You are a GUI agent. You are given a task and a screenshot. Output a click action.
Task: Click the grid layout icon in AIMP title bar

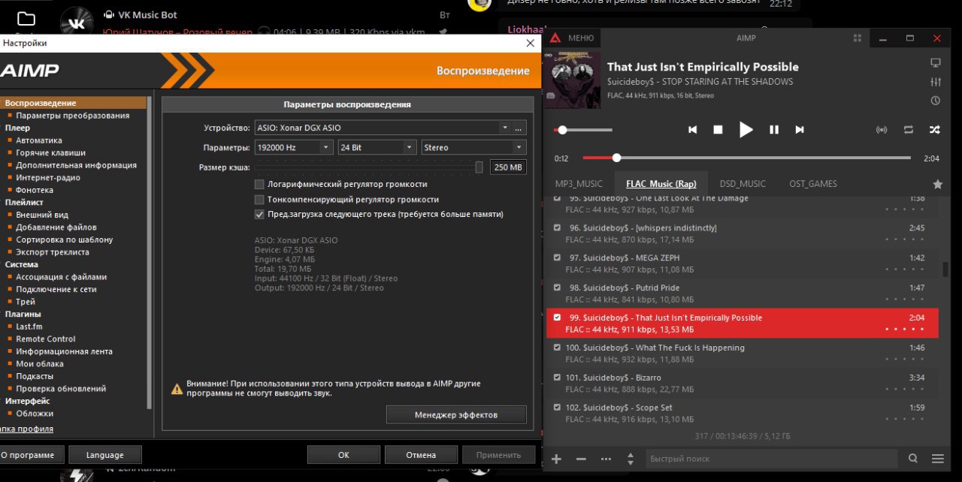[858, 38]
